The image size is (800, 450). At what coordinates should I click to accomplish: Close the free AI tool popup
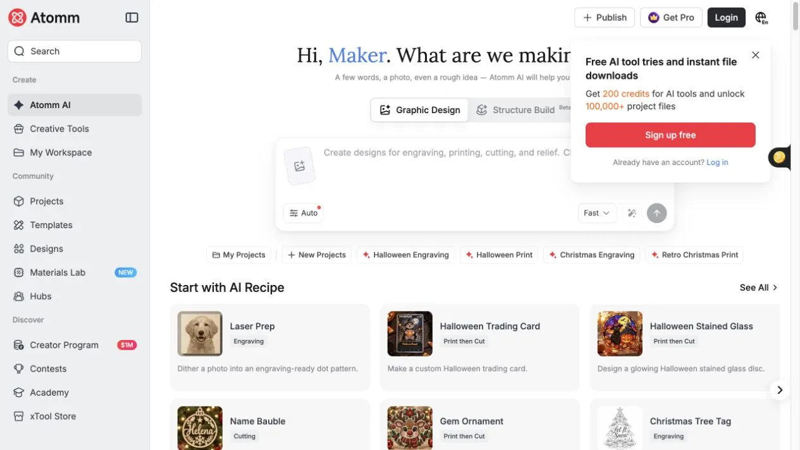point(755,55)
